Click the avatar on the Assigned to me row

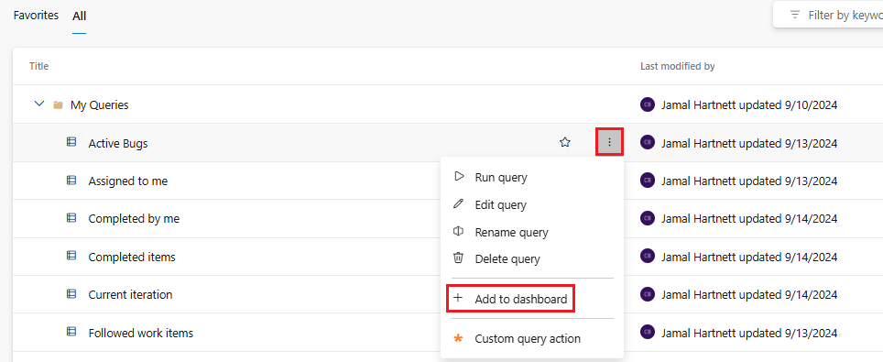click(x=648, y=181)
